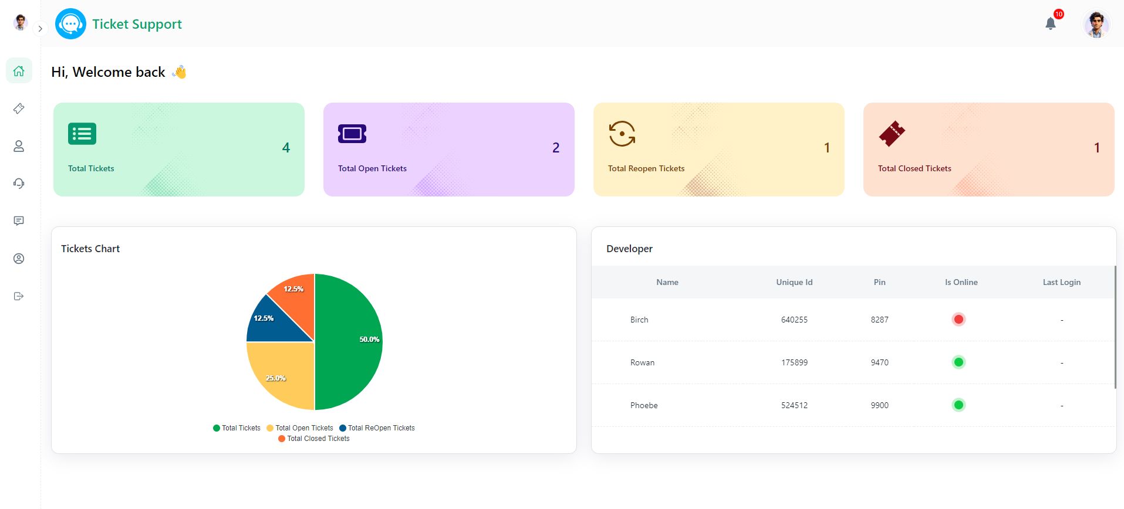The image size is (1124, 509).
Task: Toggle Total Open Tickets legend yellow dot
Action: (x=270, y=428)
